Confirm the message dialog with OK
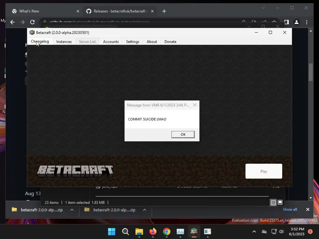 click(183, 134)
